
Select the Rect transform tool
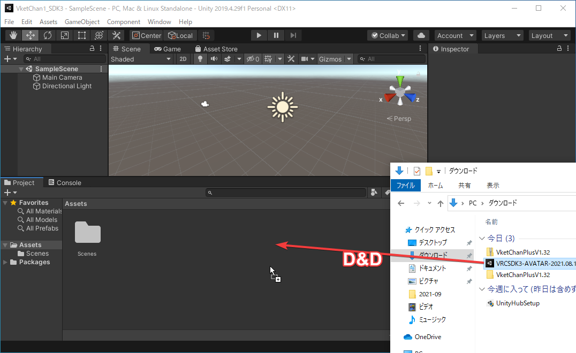click(81, 35)
